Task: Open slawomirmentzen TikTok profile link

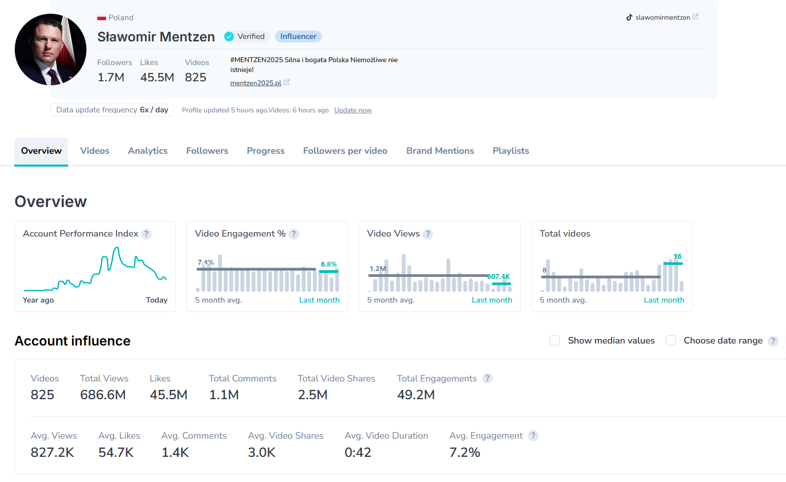Action: (x=662, y=17)
